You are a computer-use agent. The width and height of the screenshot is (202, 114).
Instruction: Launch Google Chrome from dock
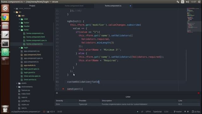coord(5,17)
